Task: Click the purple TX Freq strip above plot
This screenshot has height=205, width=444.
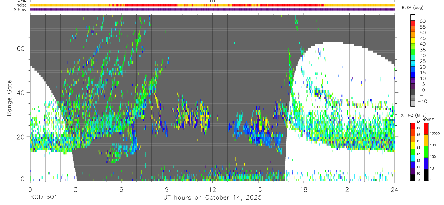Action: (x=212, y=10)
